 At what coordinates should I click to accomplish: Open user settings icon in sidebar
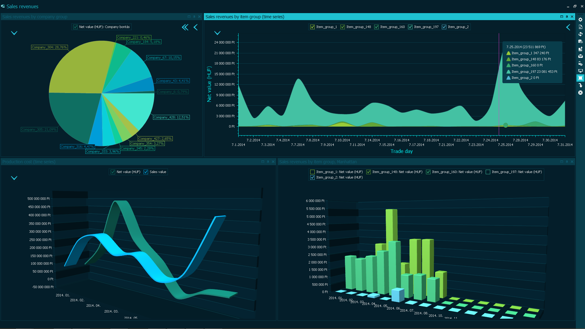580,63
